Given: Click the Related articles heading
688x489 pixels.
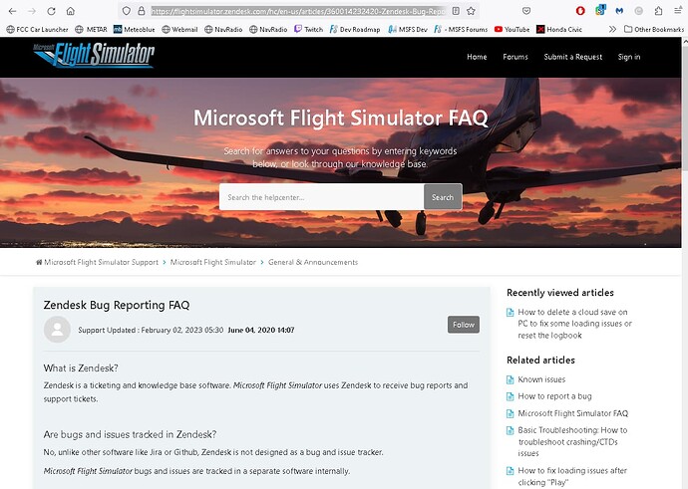Looking at the screenshot, I should click(x=540, y=361).
